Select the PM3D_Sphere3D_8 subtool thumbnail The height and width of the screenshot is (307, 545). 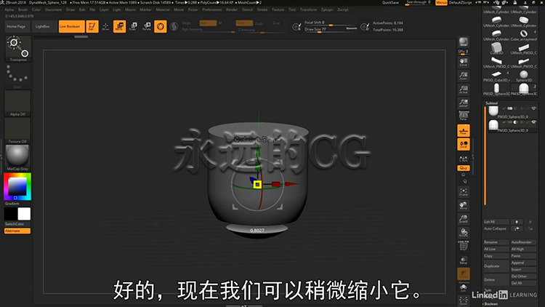[x=493, y=111]
